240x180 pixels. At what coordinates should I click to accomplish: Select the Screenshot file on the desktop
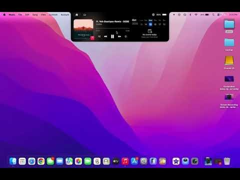(x=229, y=83)
